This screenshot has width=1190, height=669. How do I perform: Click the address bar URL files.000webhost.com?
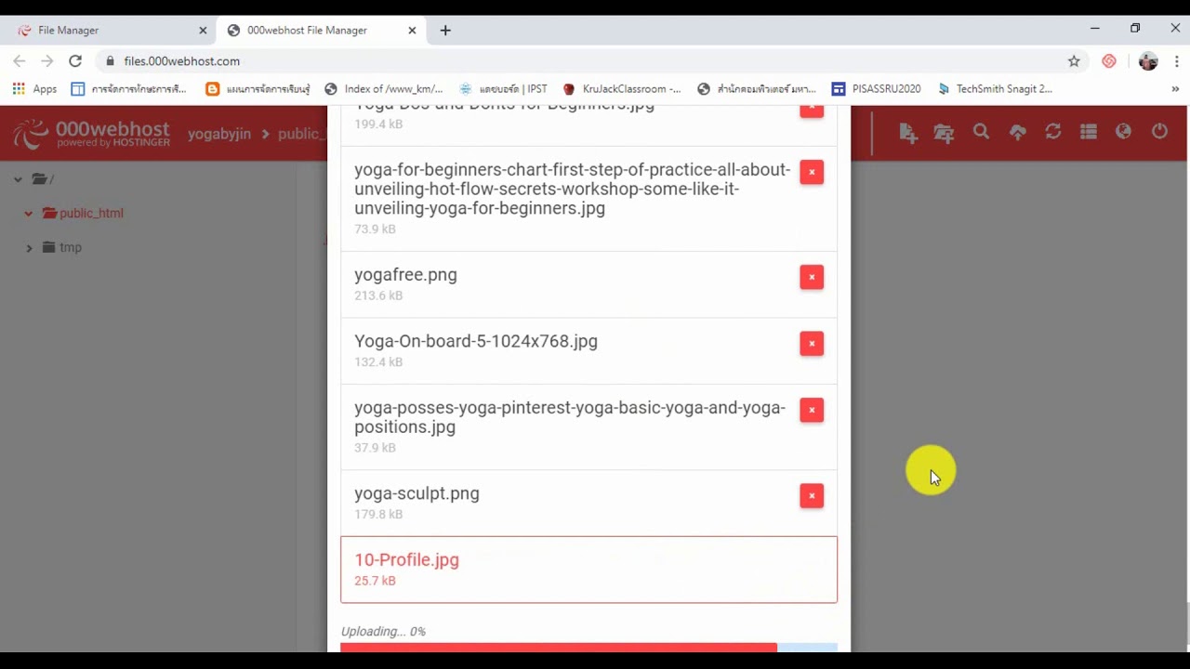[182, 61]
